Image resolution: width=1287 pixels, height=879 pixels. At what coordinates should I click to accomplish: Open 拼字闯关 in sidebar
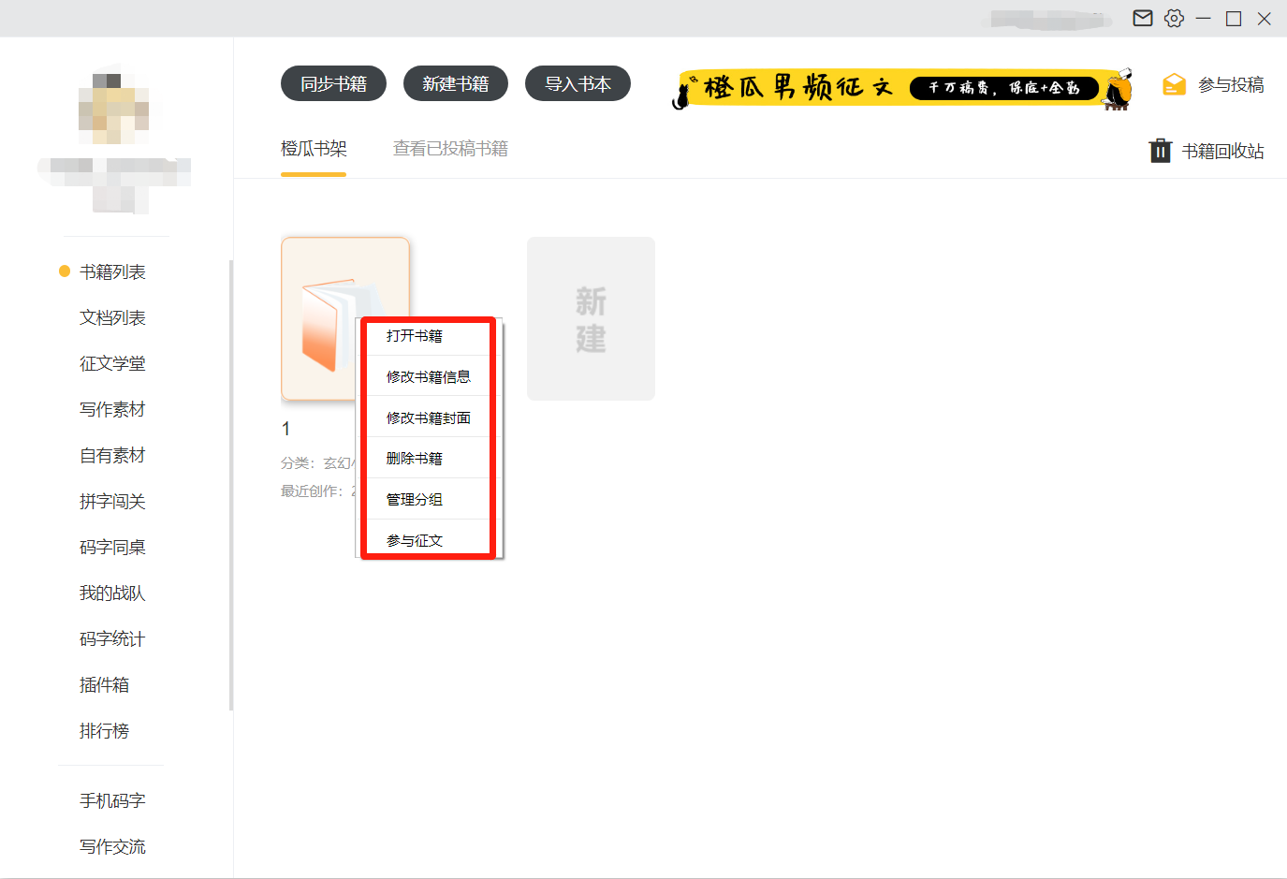[x=112, y=501]
